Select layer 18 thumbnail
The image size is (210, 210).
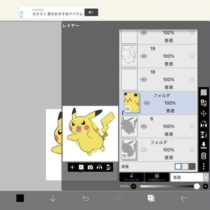coord(129,80)
